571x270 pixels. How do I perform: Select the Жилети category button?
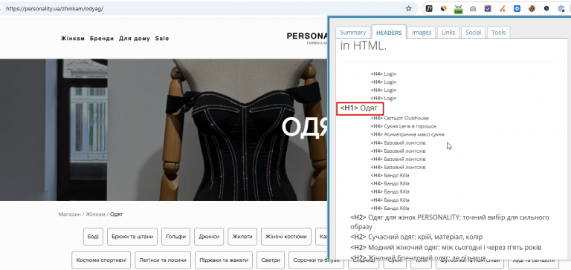tap(242, 237)
